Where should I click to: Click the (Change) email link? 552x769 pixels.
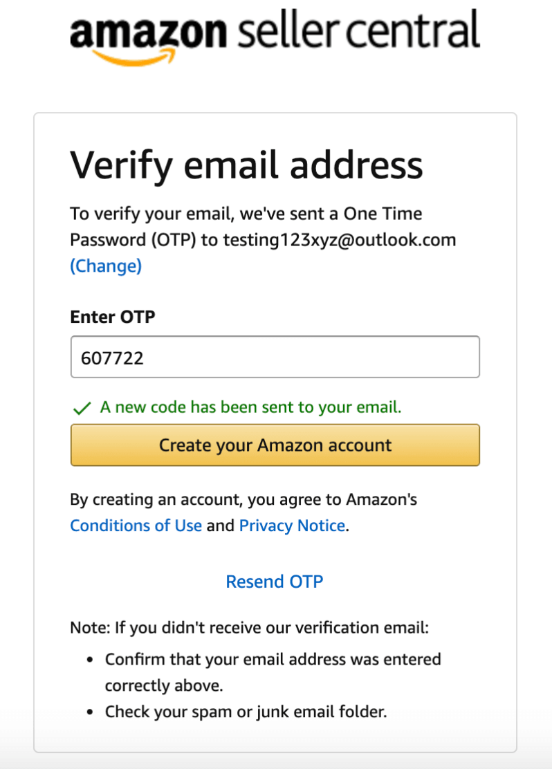pyautogui.click(x=106, y=266)
